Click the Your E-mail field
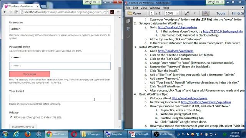Screen dimensions: 246x138 coord(60,98)
